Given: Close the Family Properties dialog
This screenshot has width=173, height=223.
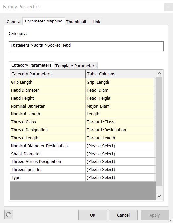Looking at the screenshot, I should tap(168, 7).
